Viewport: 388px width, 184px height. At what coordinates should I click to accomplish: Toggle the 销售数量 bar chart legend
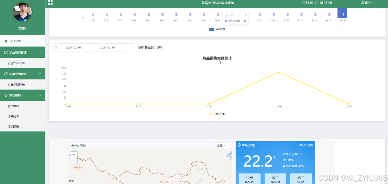(217, 29)
